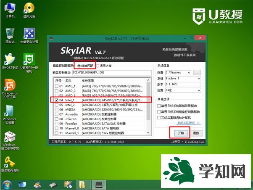Expand the C:\Windows location dropdown

[x=189, y=73]
